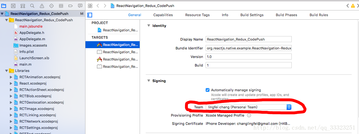This screenshot has width=359, height=134.
Task: Click the Signing Certificate iPhone Developer text
Action: pos(248,124)
